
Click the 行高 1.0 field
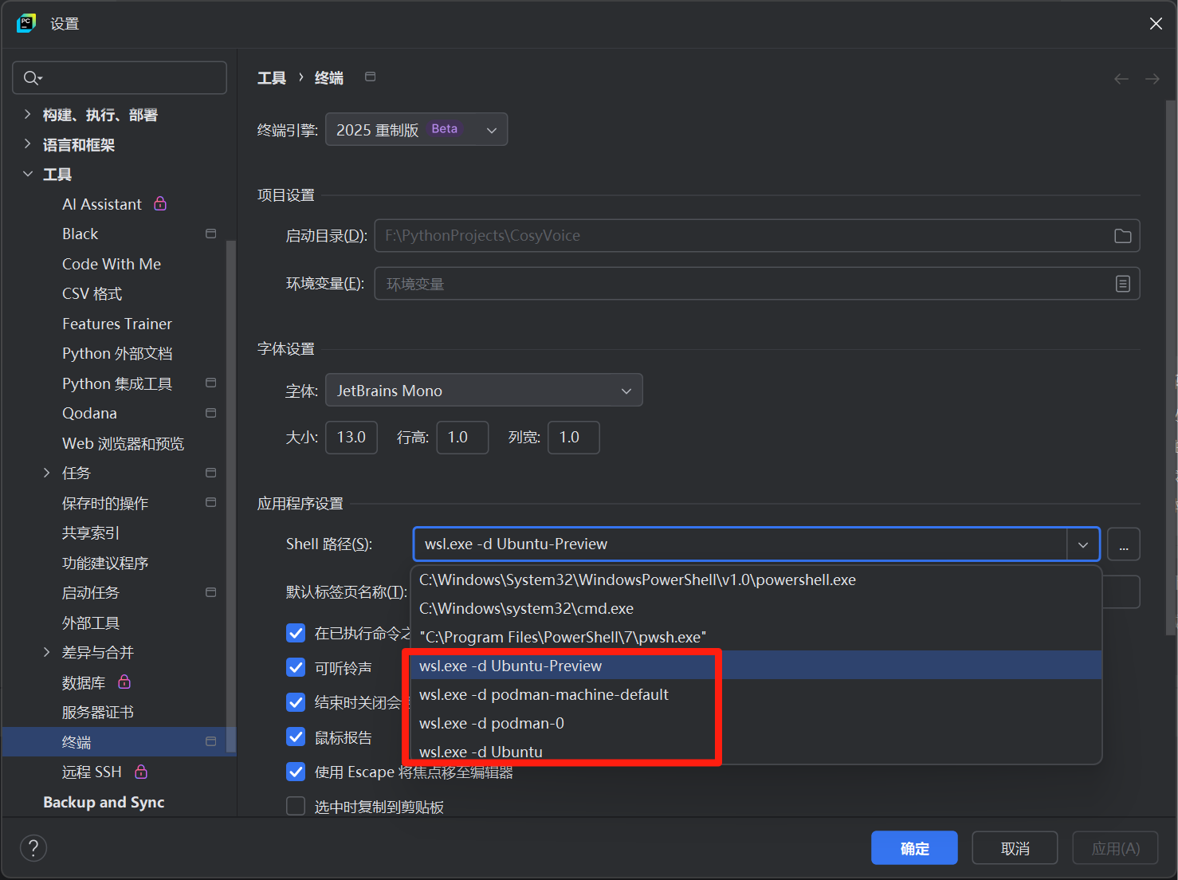(462, 438)
